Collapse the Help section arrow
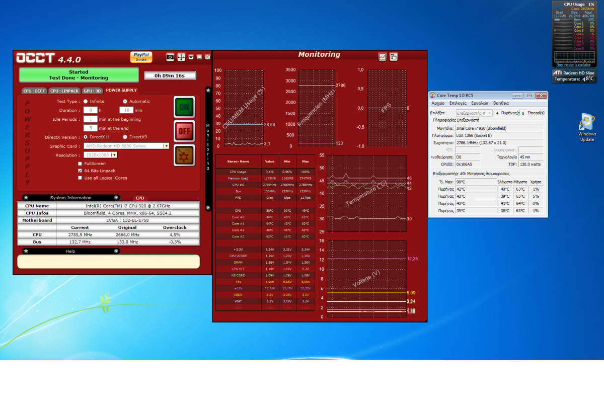The height and width of the screenshot is (404, 604). [x=116, y=251]
